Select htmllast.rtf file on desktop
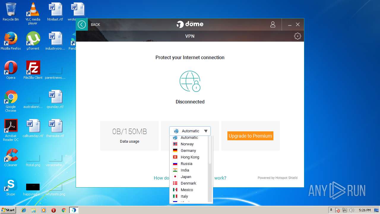This screenshot has width=380, height=214. [55, 12]
